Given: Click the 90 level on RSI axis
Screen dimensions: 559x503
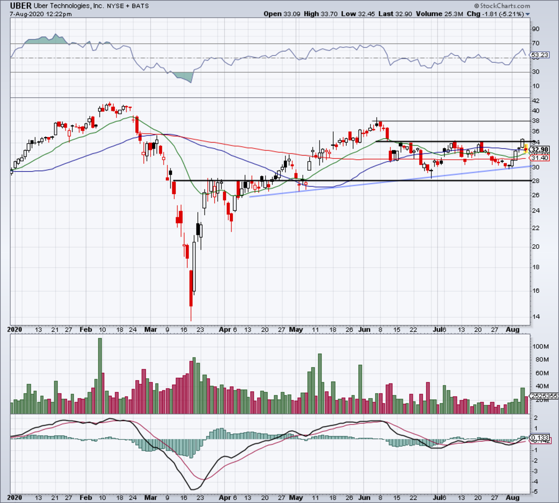Looking at the screenshot, I should click(536, 29).
